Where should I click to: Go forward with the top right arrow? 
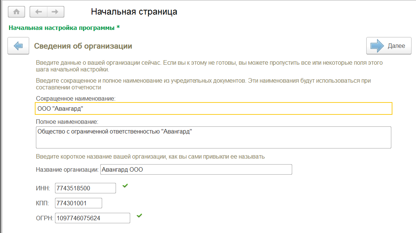click(55, 12)
